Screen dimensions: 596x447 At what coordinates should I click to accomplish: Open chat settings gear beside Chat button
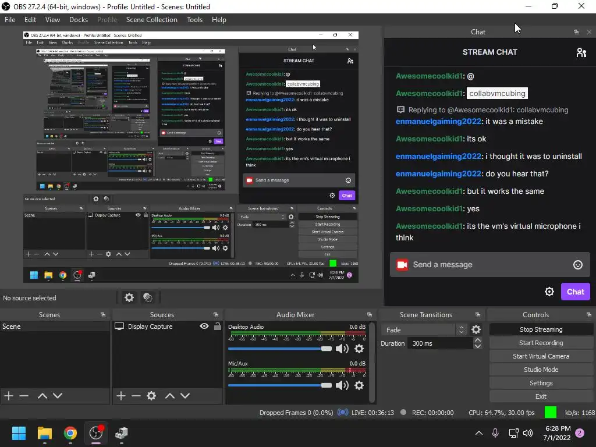point(549,292)
